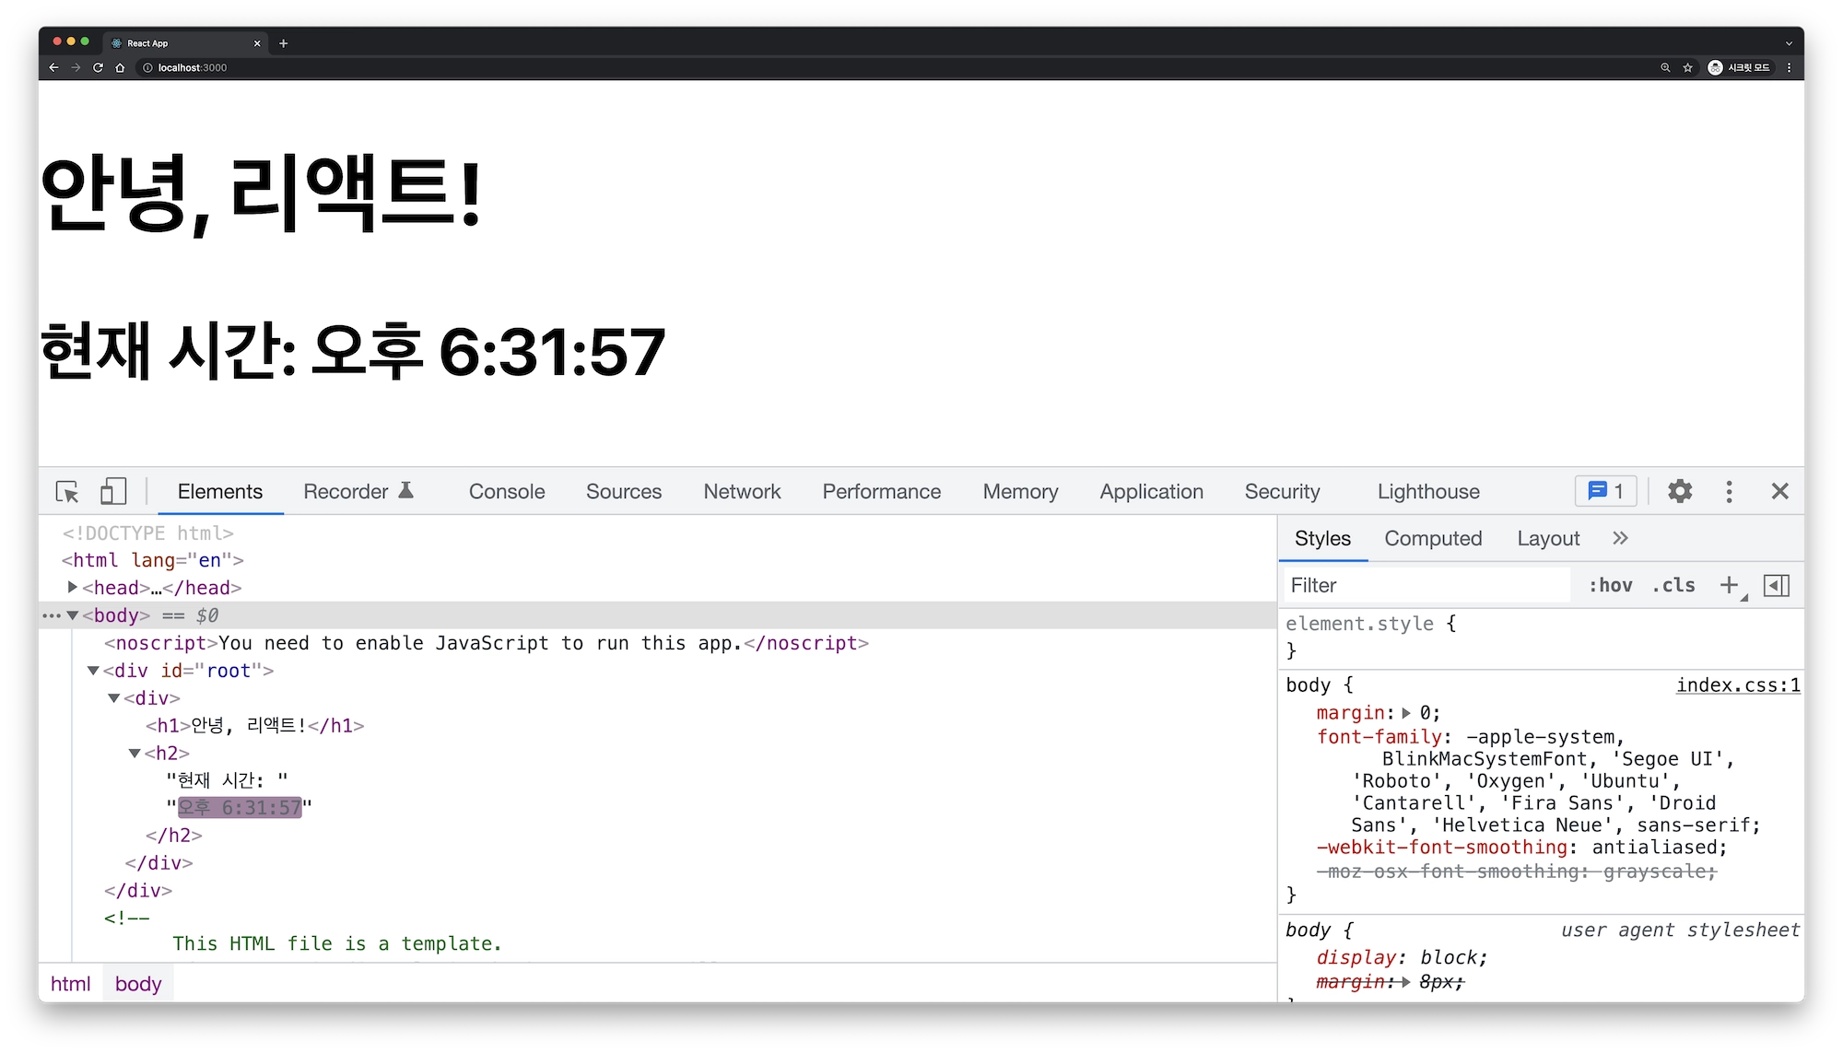Activate the inspect element picker icon
This screenshot has width=1843, height=1053.
pyautogui.click(x=67, y=491)
